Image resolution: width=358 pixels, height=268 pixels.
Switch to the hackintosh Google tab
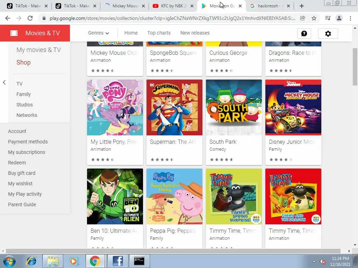point(270,6)
